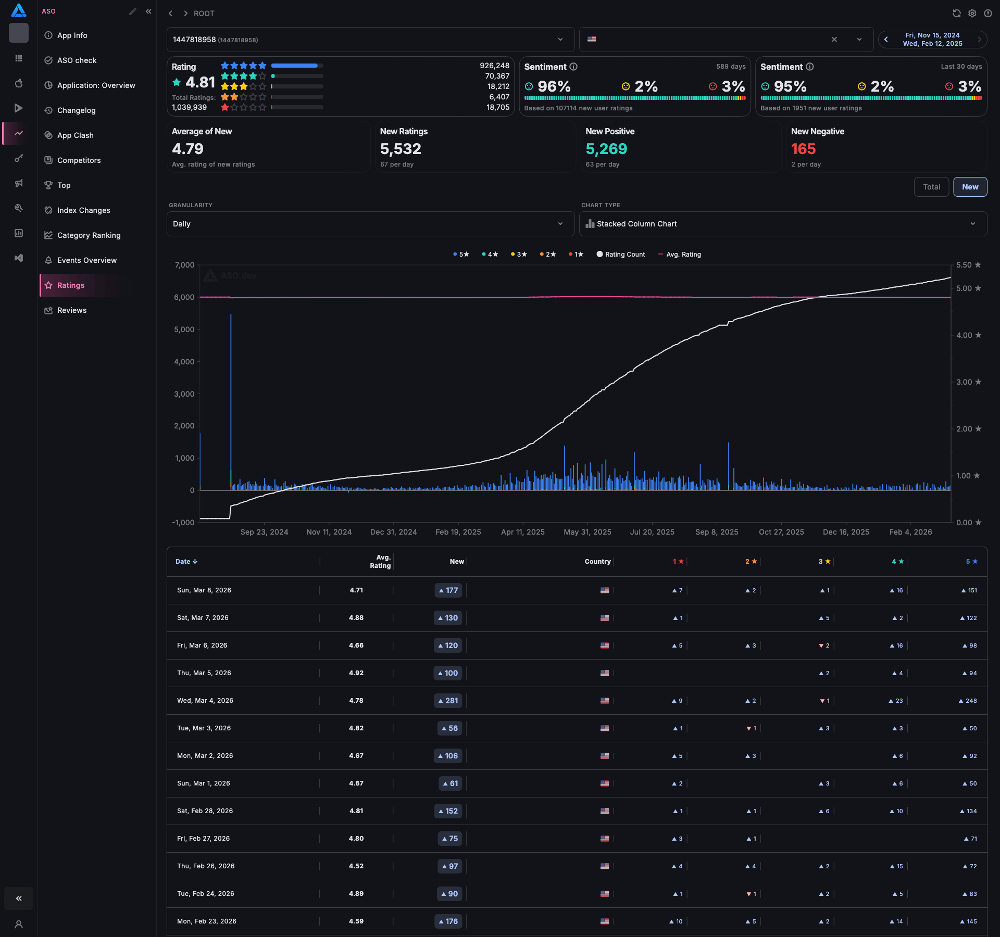This screenshot has height=937, width=1000.
Task: Collapse the left rail with bottom double-chevron
Action: (19, 898)
